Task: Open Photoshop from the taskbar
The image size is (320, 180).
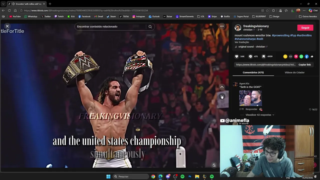Action: point(190,176)
